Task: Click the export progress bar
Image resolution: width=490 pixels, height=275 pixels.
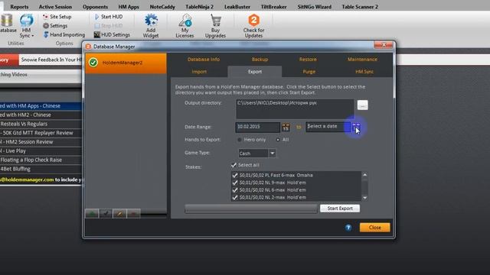Action: (251, 209)
